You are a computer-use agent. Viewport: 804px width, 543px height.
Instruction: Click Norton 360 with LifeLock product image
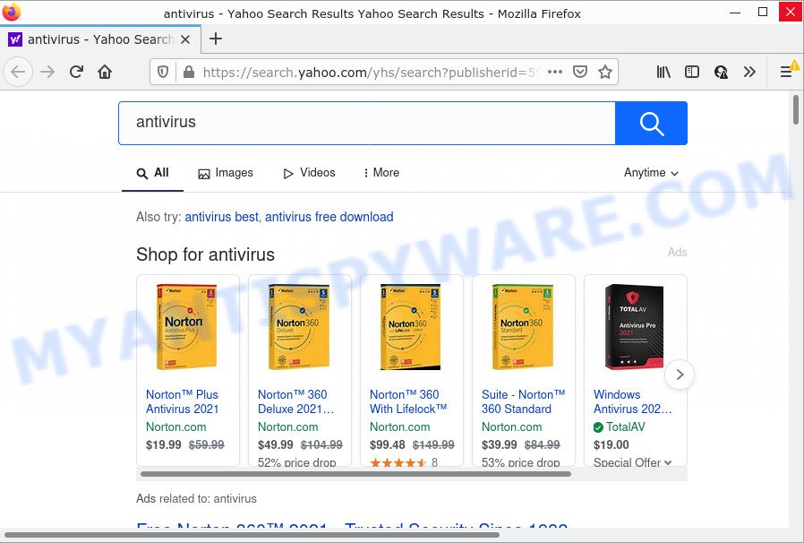click(411, 327)
